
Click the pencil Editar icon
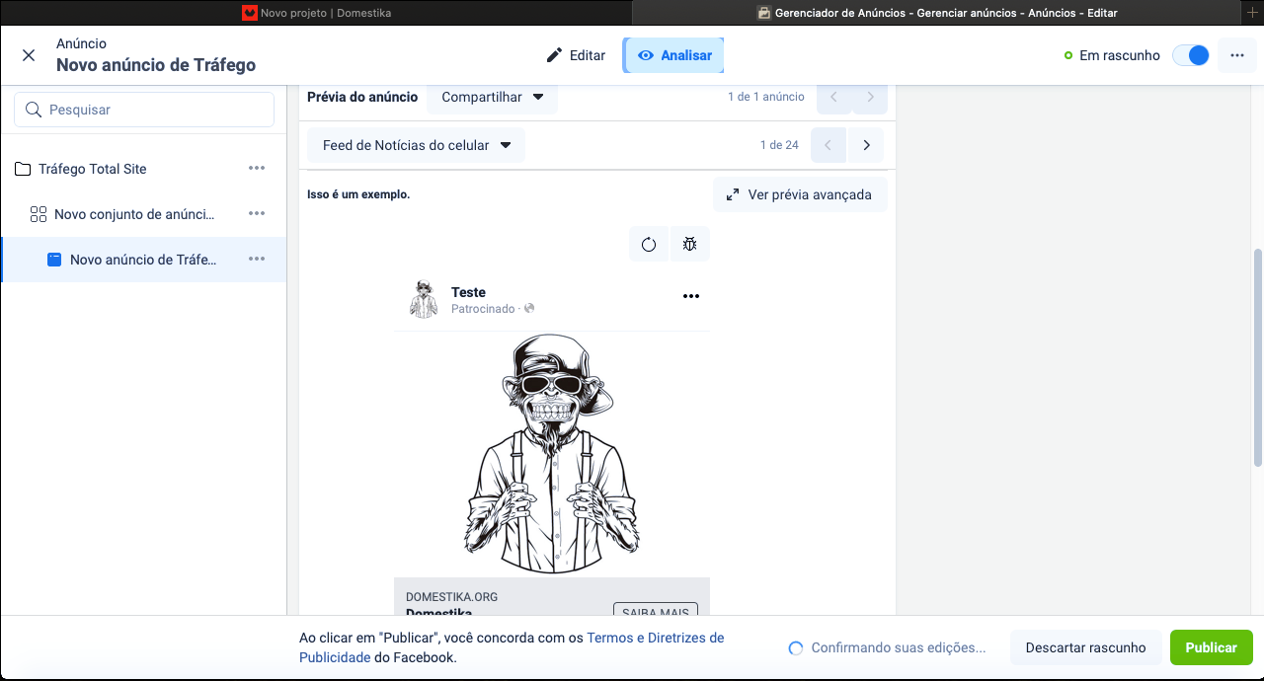pos(554,55)
